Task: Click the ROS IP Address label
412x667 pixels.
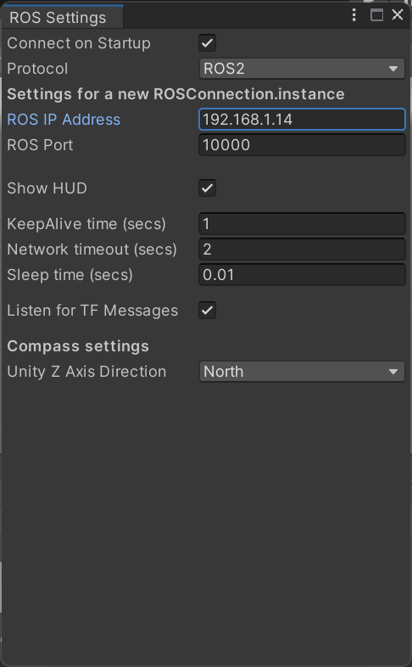Action: 64,120
